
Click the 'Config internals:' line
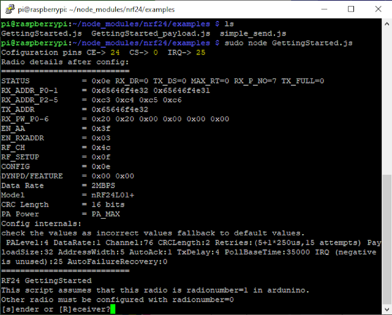(41, 224)
